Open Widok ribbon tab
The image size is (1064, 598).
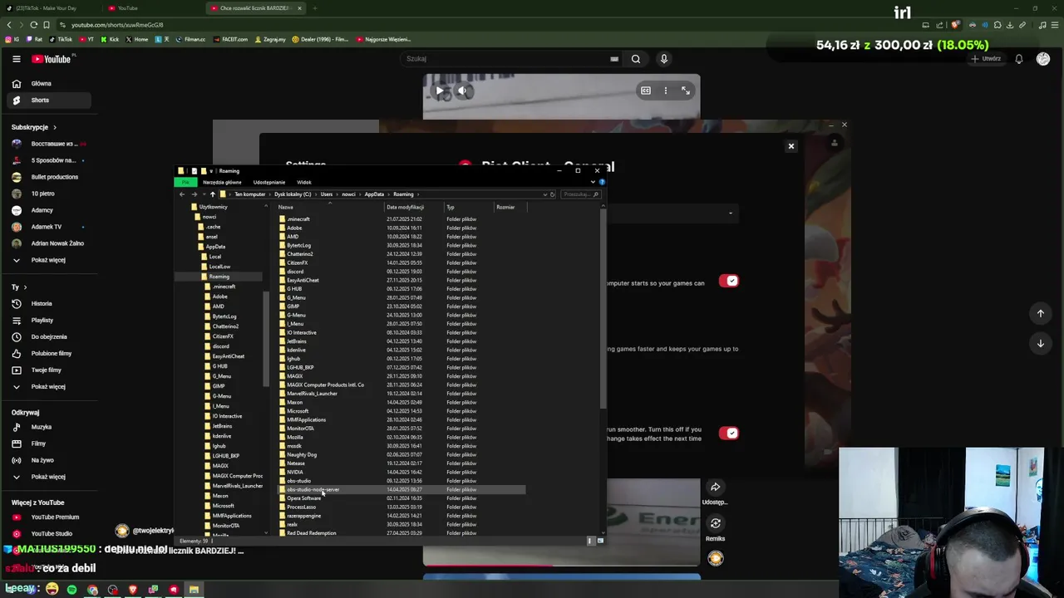304,182
